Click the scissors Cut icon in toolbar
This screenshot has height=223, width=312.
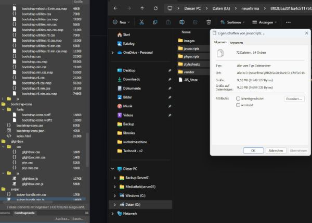[x=141, y=22]
